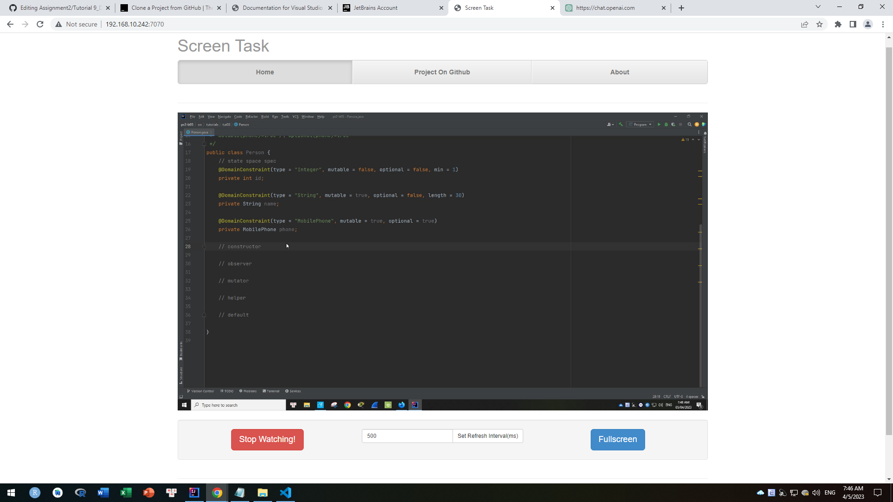
Task: Open Chrome side panel icon
Action: 853,24
